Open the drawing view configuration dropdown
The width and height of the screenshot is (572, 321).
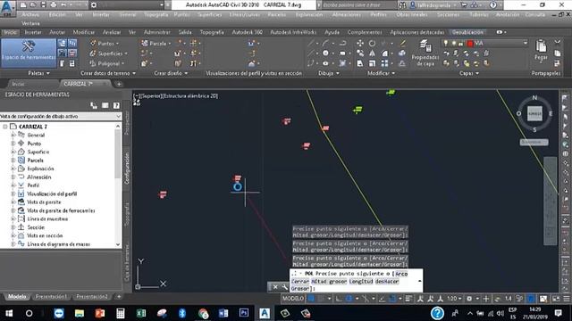61,116
